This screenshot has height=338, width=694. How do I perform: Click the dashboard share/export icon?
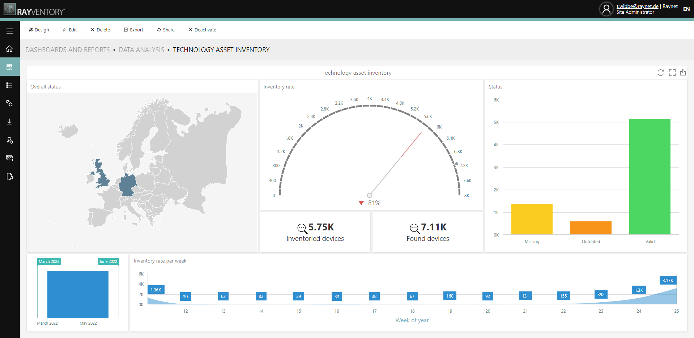click(x=683, y=73)
